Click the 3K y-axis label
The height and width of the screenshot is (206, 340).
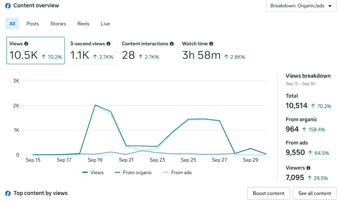point(16,81)
